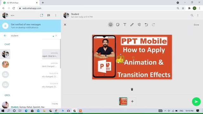
Task: Open group chat dated 10/25/2018
Action: [x=30, y=75]
